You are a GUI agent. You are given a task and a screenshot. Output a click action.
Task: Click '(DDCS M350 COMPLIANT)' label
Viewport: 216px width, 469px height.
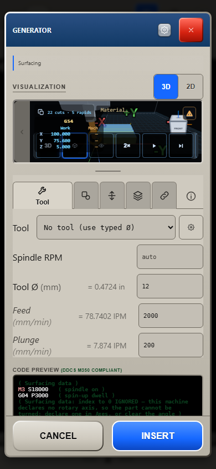[x=91, y=370]
